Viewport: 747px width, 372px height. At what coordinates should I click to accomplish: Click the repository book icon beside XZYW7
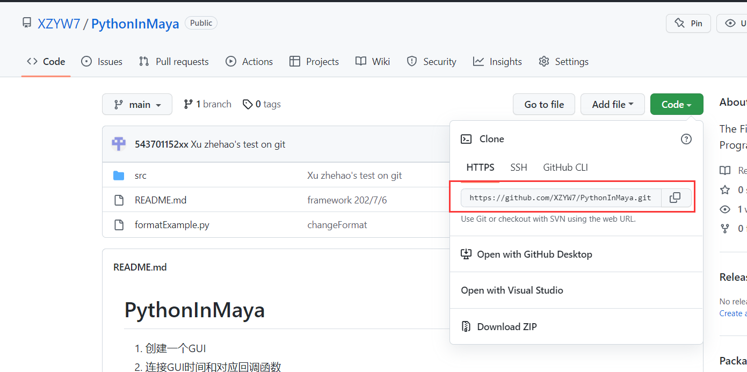coord(27,23)
